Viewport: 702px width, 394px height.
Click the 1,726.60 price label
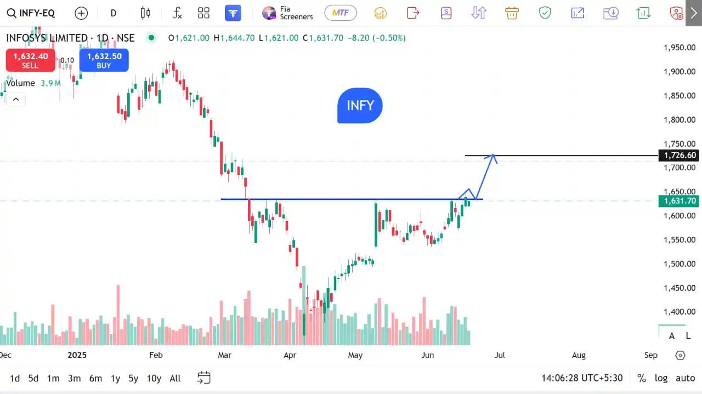pyautogui.click(x=680, y=155)
